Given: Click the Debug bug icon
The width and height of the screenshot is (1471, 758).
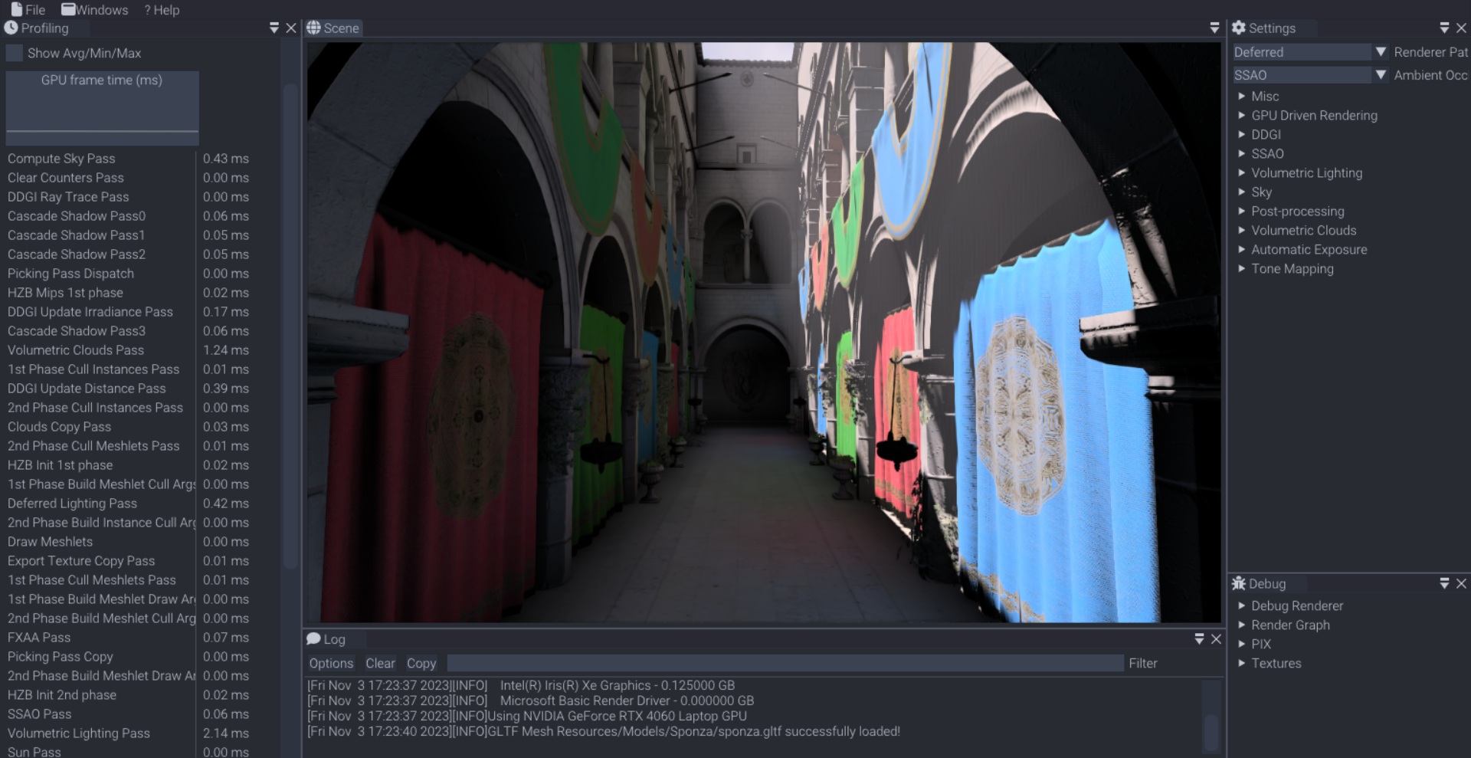Looking at the screenshot, I should (x=1239, y=583).
